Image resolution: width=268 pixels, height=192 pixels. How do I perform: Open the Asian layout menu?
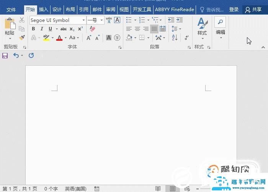[160, 38]
